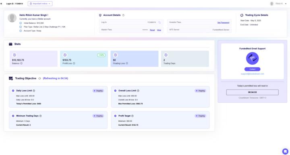Screen dimensions: 290x155
Task: Click the Account Details shield icon
Action: 100,15
